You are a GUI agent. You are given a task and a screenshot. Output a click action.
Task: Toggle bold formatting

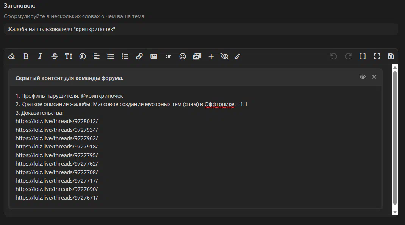pyautogui.click(x=26, y=56)
